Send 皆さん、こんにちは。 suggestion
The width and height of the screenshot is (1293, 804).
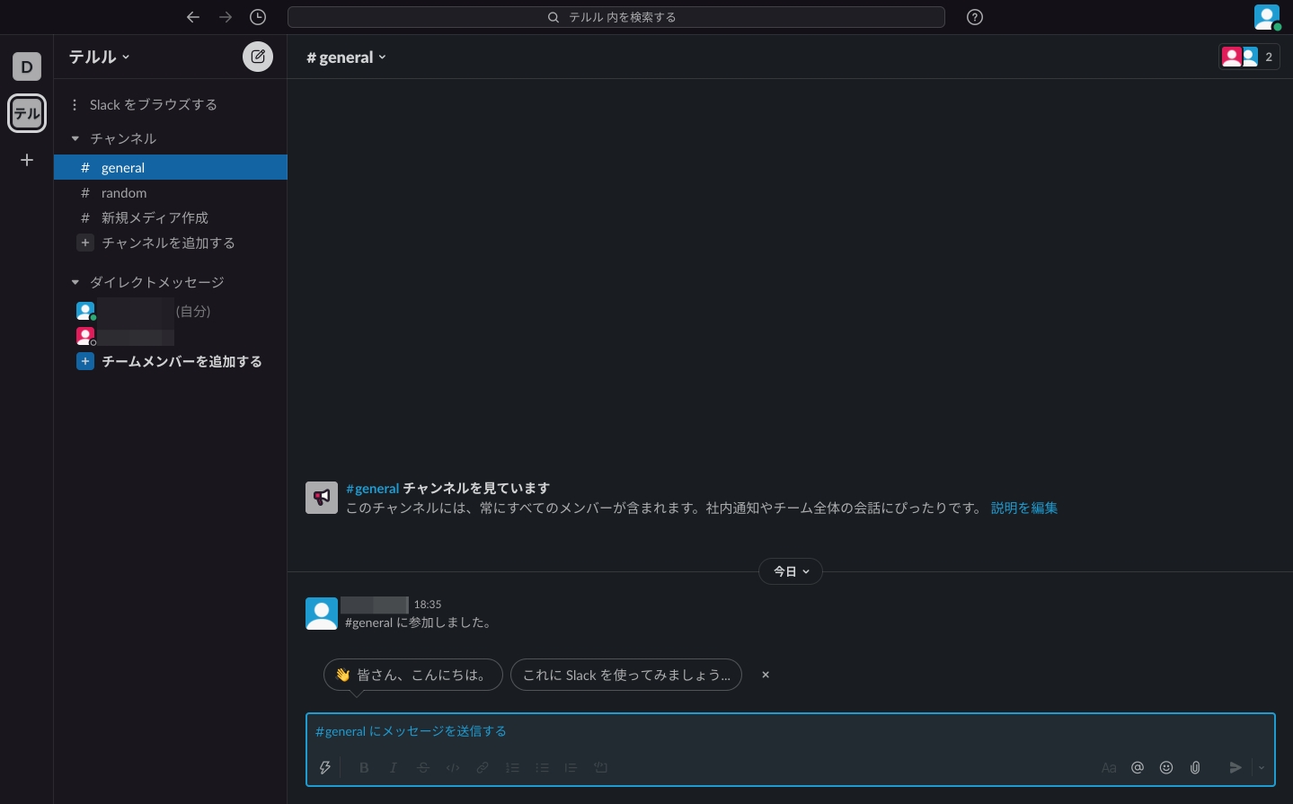(413, 675)
